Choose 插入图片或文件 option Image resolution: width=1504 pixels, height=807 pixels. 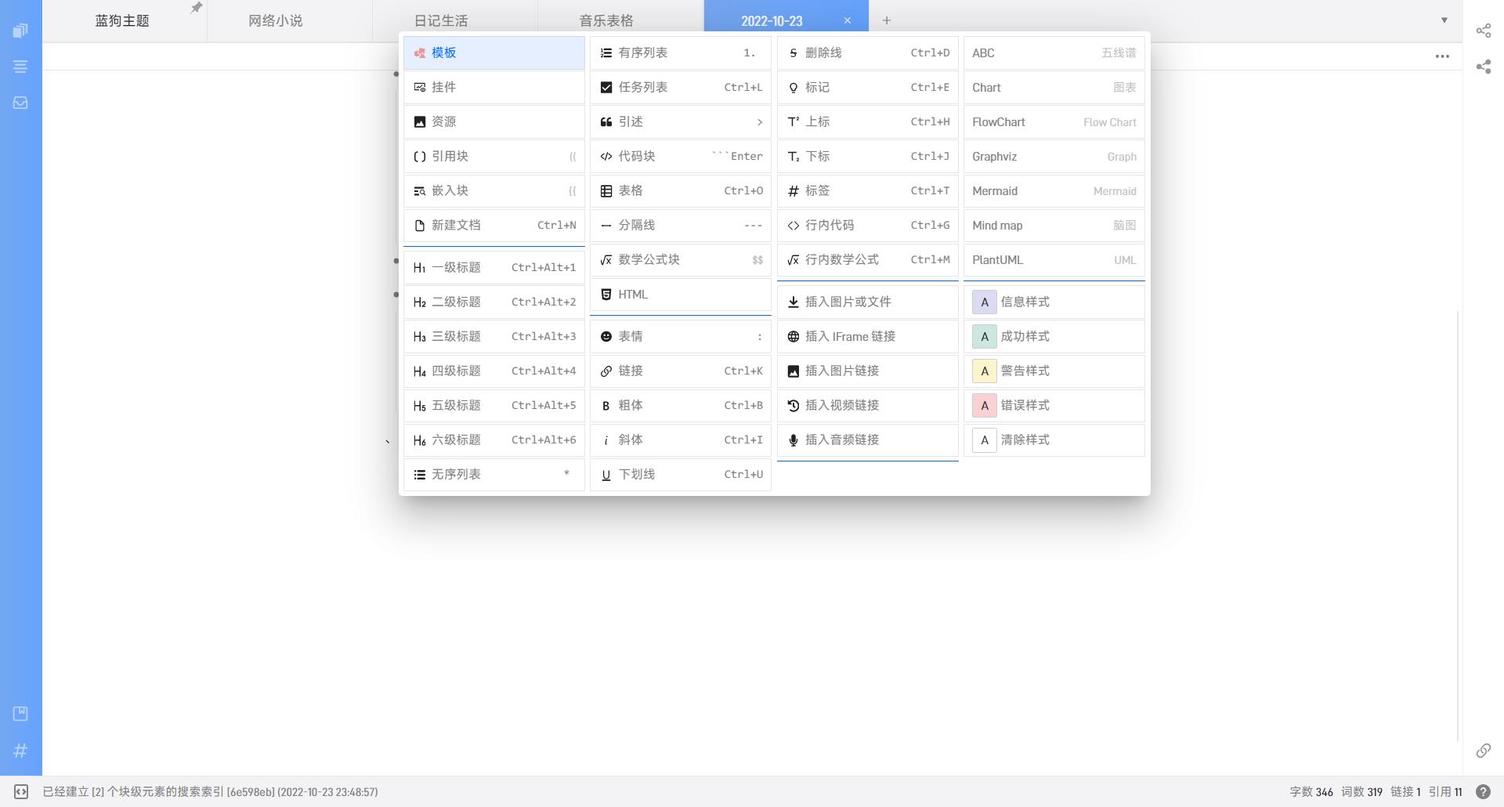pos(868,302)
